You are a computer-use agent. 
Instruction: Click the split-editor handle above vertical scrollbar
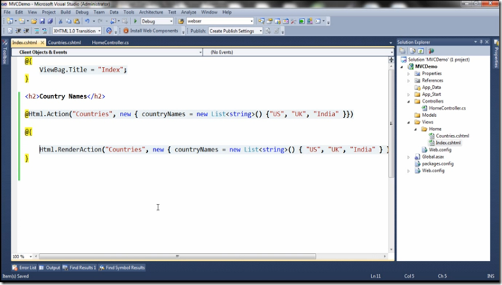click(391, 60)
